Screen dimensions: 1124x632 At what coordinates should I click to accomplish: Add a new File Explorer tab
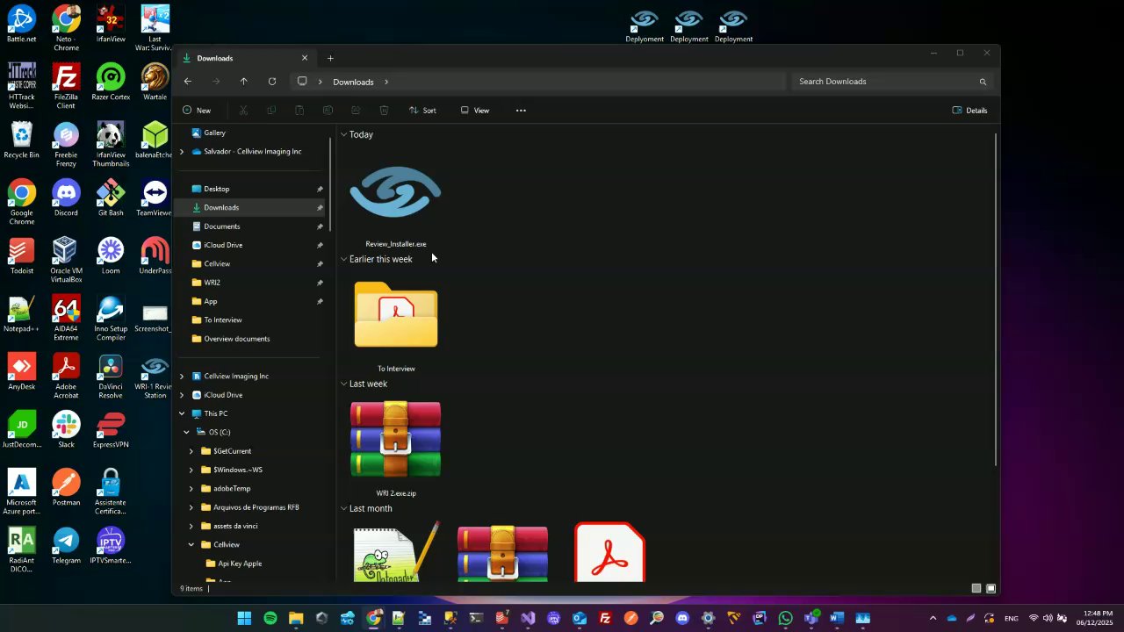click(x=330, y=58)
